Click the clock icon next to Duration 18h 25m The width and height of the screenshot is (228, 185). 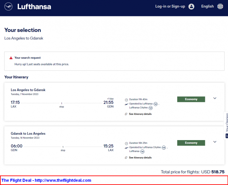(126, 144)
